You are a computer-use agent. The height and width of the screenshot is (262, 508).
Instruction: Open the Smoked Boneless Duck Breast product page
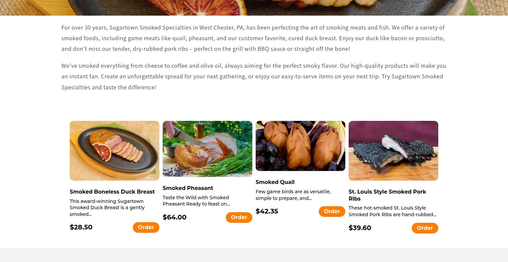112,192
